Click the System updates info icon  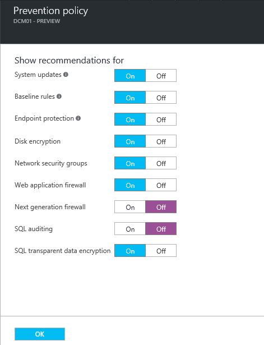pyautogui.click(x=66, y=75)
